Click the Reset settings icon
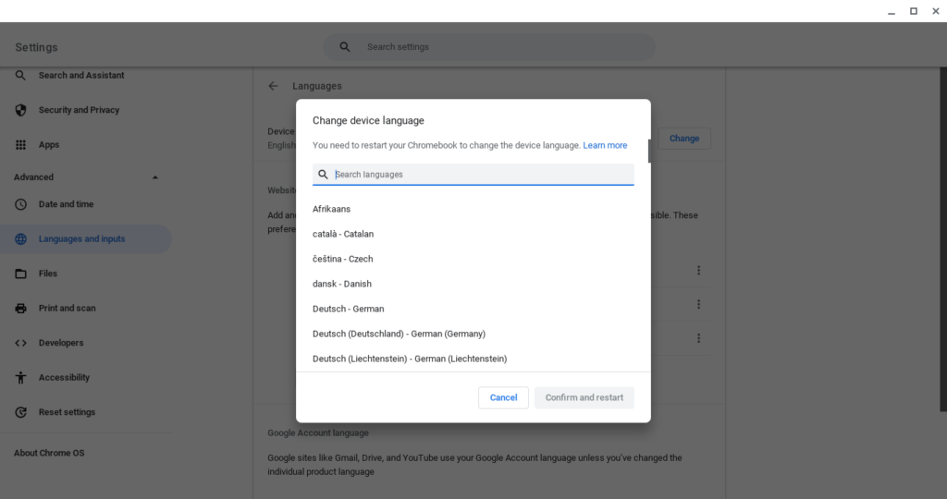The width and height of the screenshot is (947, 499). click(20, 412)
